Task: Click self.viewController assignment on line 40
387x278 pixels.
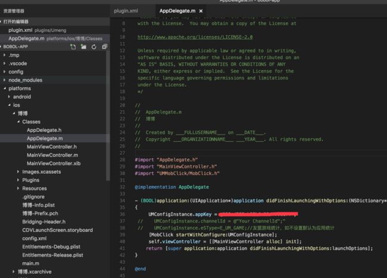Action: coord(225,242)
